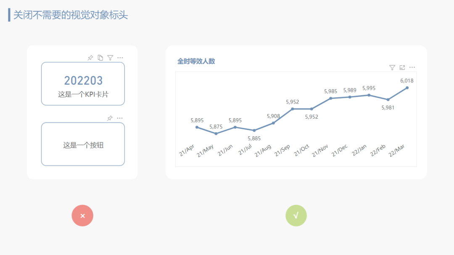This screenshot has height=255, width=454.
Task: Click the filter icon above the line chart
Action: pos(392,68)
